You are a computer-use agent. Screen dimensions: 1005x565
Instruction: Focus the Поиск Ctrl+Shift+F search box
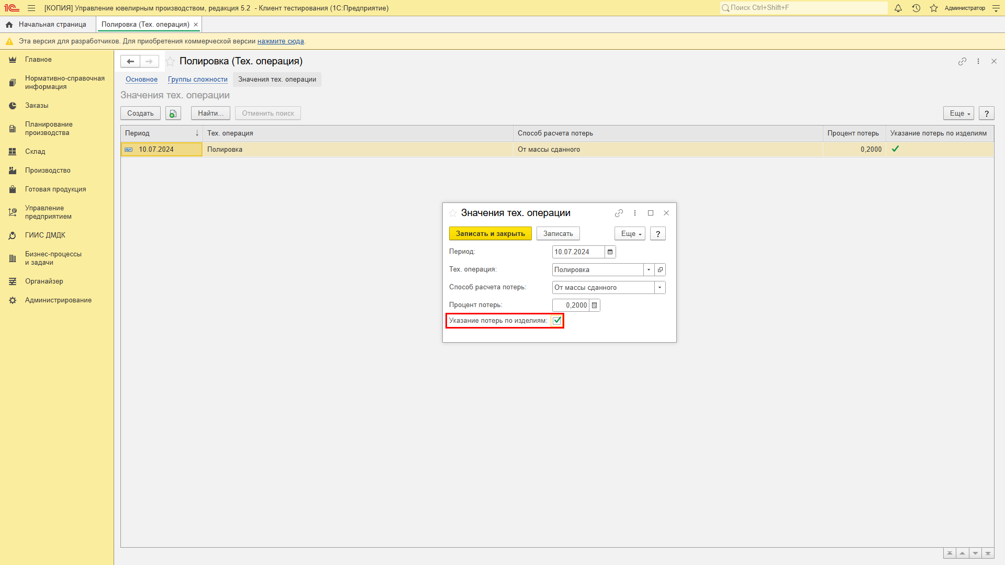tap(803, 8)
